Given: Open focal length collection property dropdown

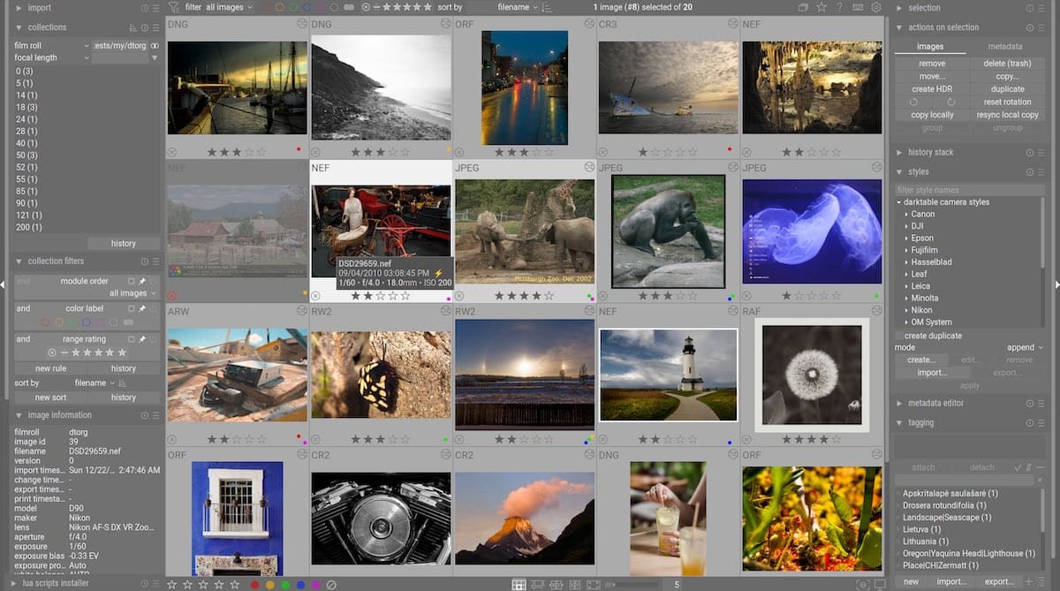Looking at the screenshot, I should click(52, 57).
